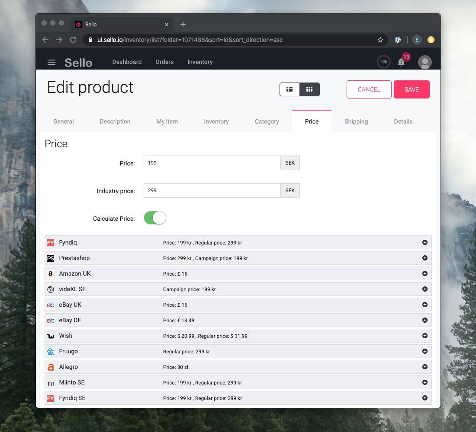Go back in browser history
Viewport: 476px width, 432px height.
[45, 40]
